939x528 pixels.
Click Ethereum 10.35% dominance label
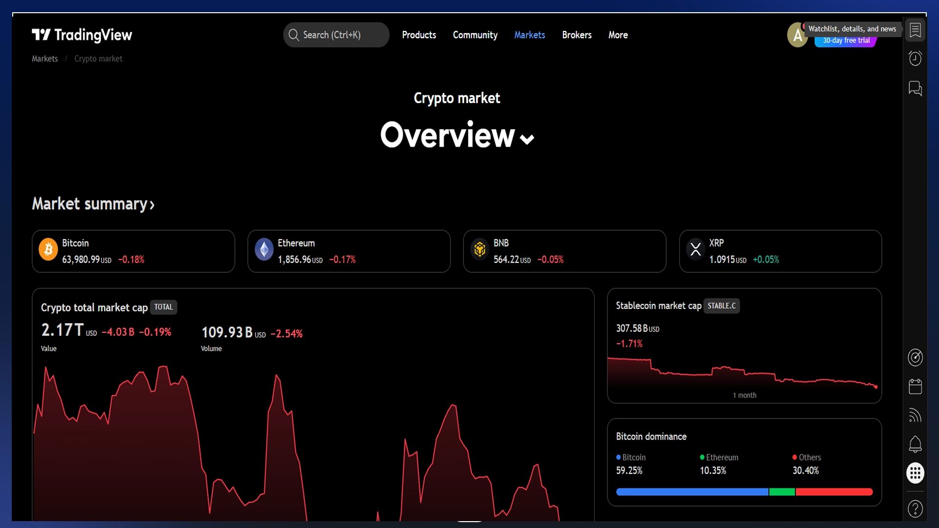pyautogui.click(x=719, y=464)
